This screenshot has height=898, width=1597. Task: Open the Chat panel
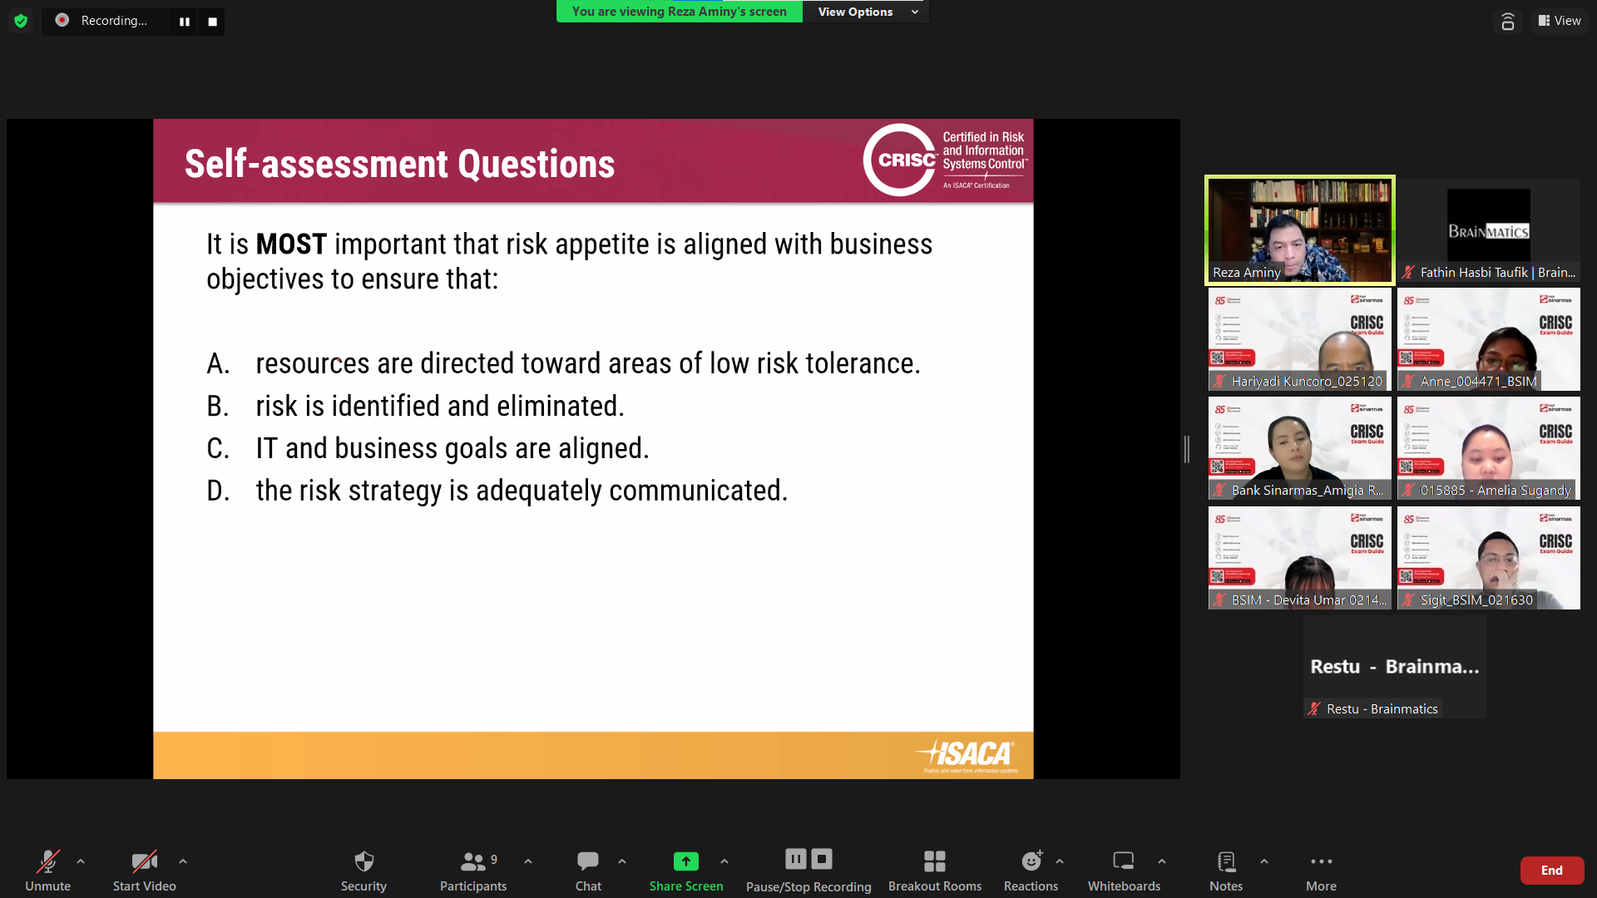click(x=588, y=869)
